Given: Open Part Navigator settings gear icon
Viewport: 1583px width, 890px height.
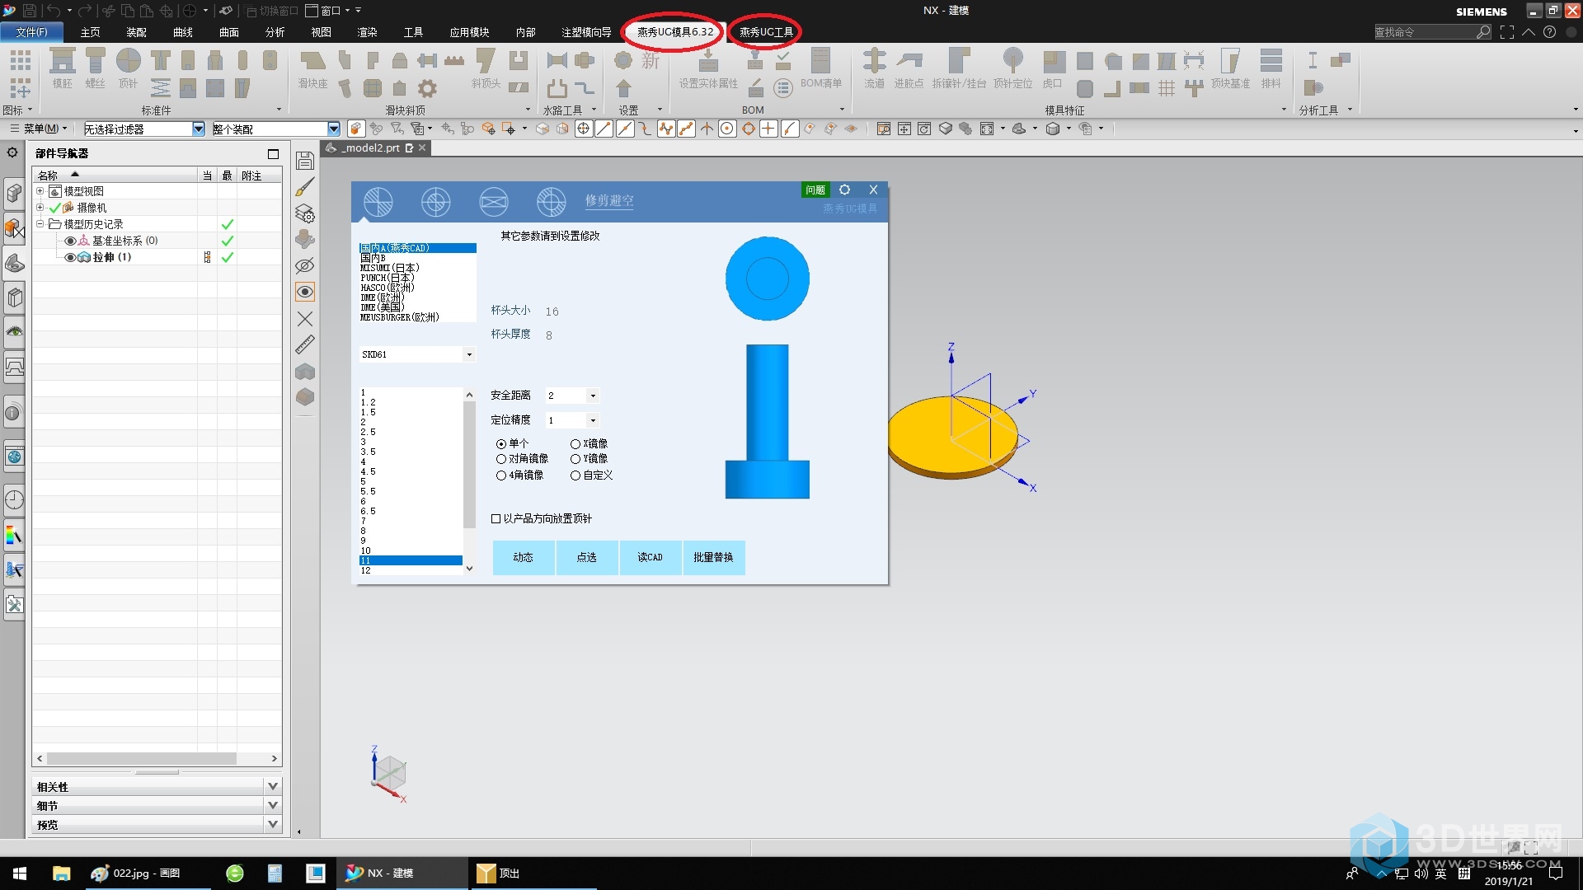Looking at the screenshot, I should pyautogui.click(x=12, y=152).
